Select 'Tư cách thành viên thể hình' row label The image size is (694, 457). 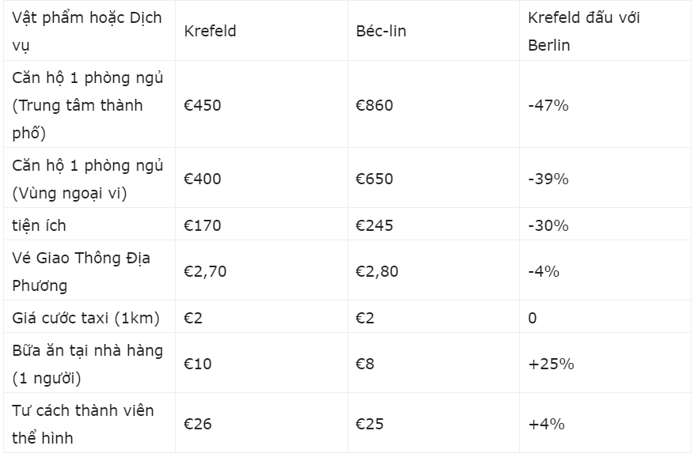tap(83, 424)
